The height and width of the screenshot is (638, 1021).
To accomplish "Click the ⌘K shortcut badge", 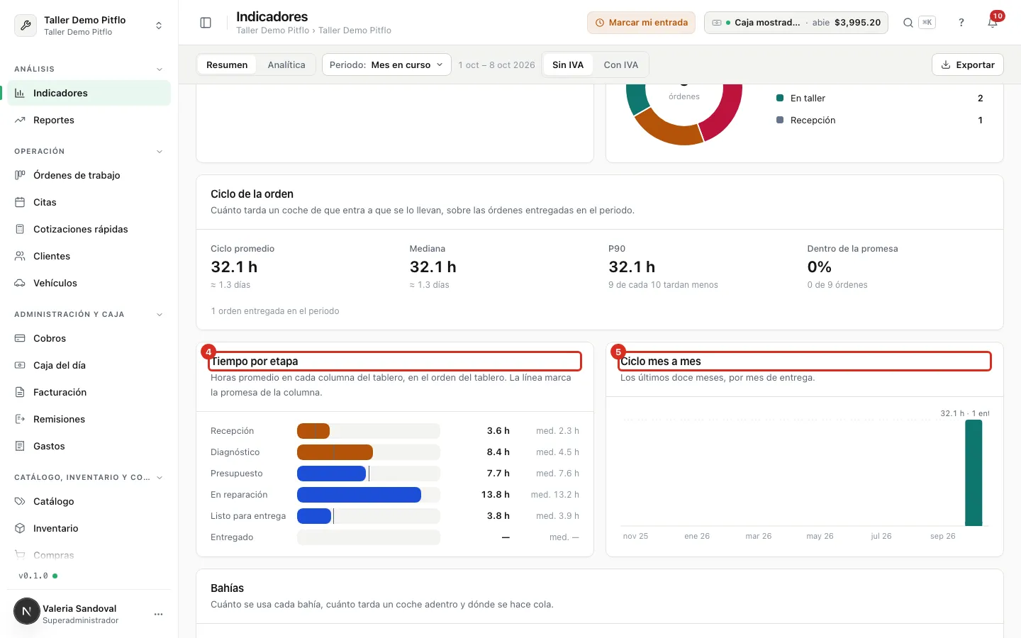I will pos(927,23).
